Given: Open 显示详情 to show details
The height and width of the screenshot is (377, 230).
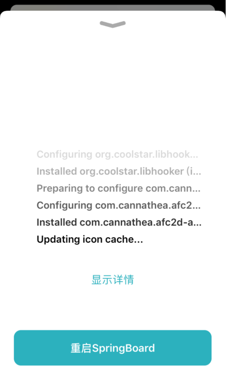Looking at the screenshot, I should [x=112, y=280].
